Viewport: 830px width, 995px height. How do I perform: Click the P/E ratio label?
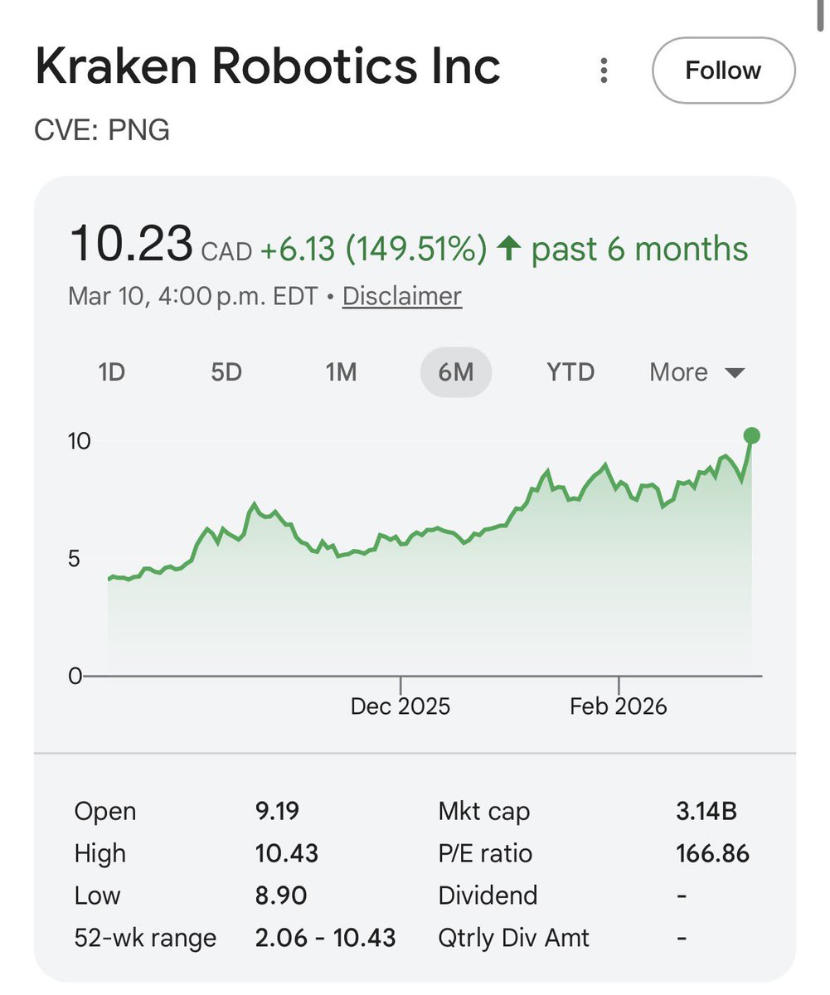pyautogui.click(x=485, y=853)
